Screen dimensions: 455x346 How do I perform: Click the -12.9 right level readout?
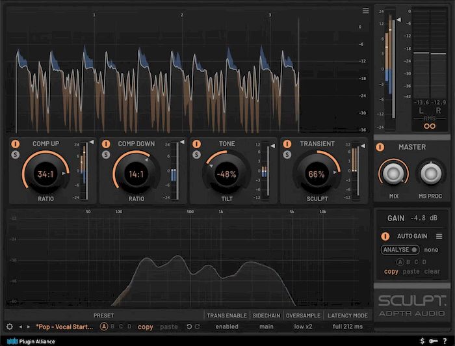point(439,103)
